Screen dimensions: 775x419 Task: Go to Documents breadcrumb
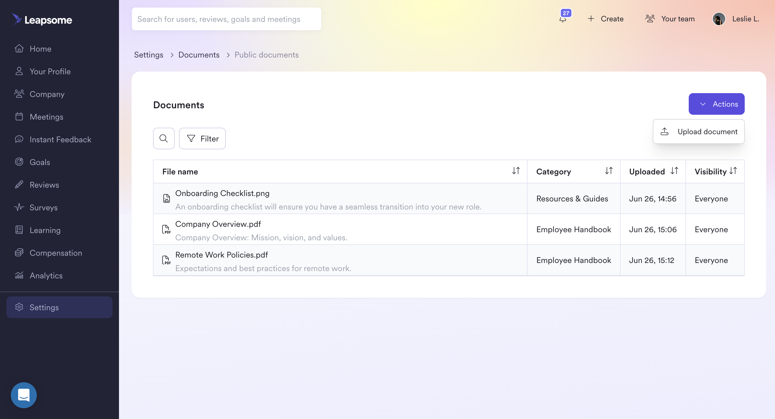(x=199, y=55)
